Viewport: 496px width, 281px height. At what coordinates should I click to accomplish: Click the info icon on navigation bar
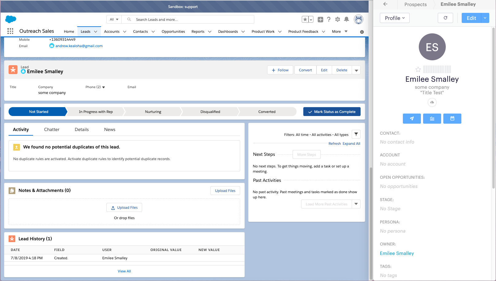362,32
